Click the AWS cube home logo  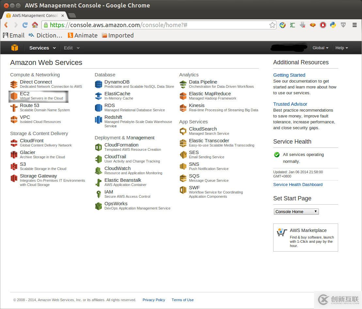pos(15,48)
